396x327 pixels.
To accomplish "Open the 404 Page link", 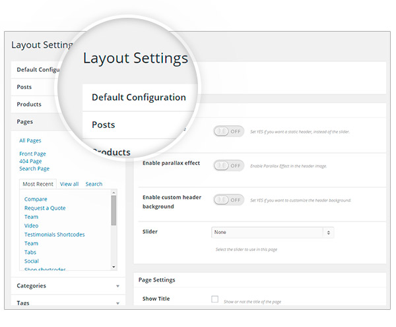I will [30, 161].
